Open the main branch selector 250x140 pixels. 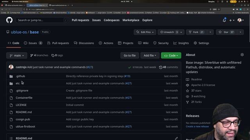tap(16, 55)
